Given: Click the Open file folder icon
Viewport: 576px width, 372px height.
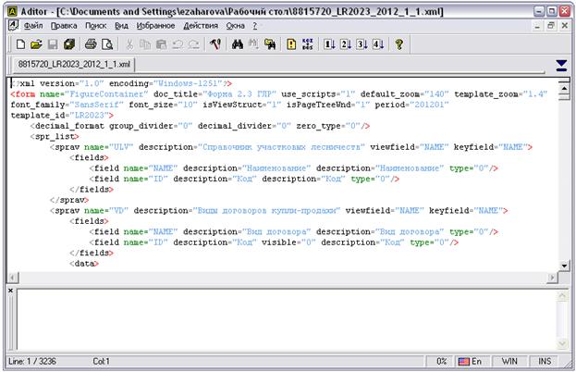Looking at the screenshot, I should click(x=36, y=43).
